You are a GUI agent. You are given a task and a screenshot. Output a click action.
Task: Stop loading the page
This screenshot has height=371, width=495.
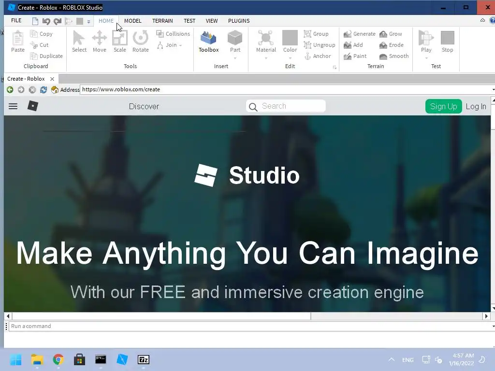(32, 89)
